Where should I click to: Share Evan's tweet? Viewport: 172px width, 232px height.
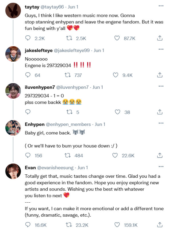pyautogui.click(x=160, y=225)
